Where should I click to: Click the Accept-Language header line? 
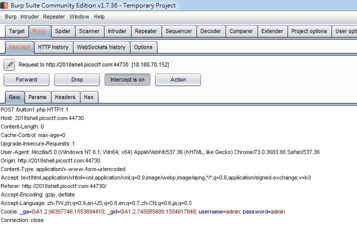coord(96,203)
